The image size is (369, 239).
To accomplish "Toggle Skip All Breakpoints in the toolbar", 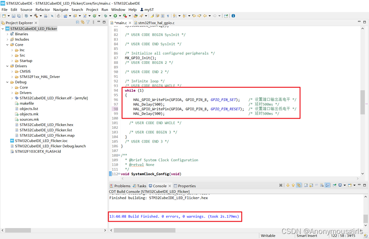I will tap(59, 16).
